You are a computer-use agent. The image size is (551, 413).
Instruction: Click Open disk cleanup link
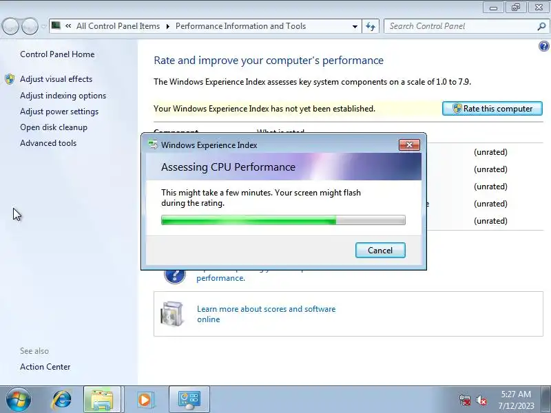[54, 127]
